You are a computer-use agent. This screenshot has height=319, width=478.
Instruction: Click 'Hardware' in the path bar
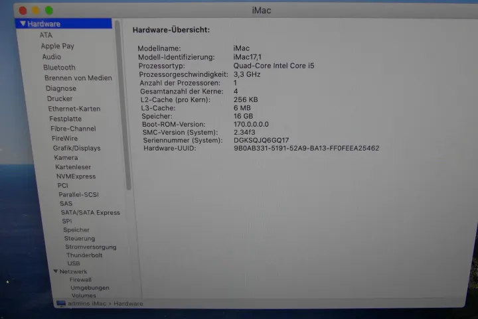(x=128, y=304)
